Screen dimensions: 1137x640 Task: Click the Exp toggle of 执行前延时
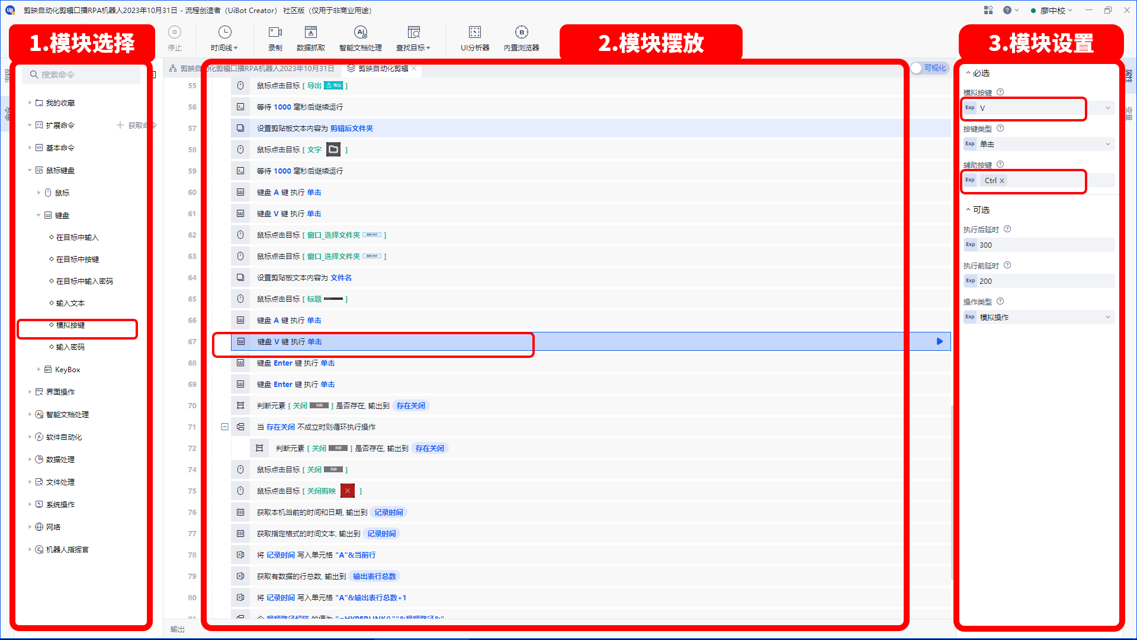pos(970,281)
